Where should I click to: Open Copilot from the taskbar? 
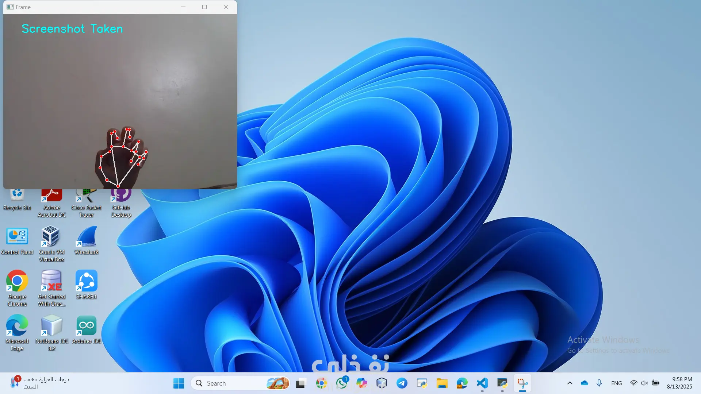pyautogui.click(x=362, y=383)
